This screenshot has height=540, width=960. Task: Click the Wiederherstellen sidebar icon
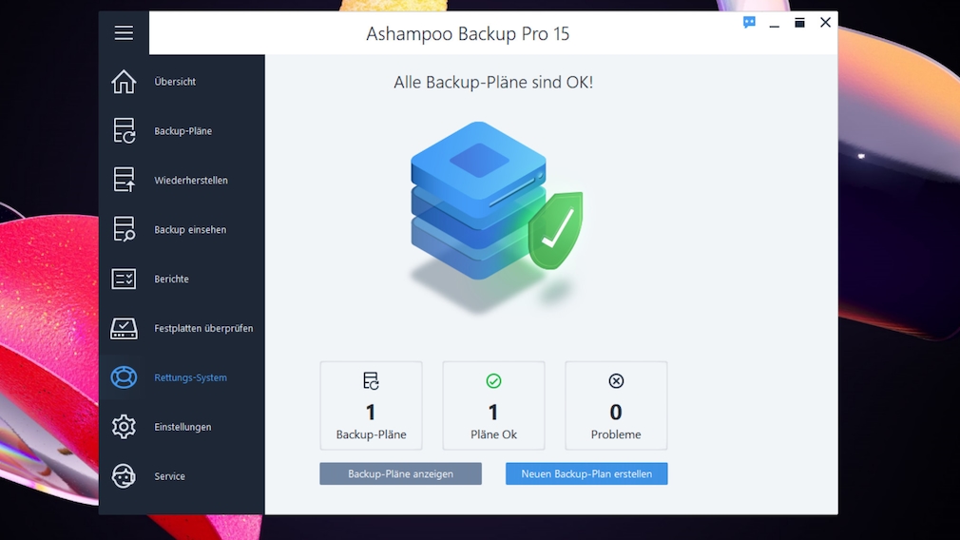124,180
